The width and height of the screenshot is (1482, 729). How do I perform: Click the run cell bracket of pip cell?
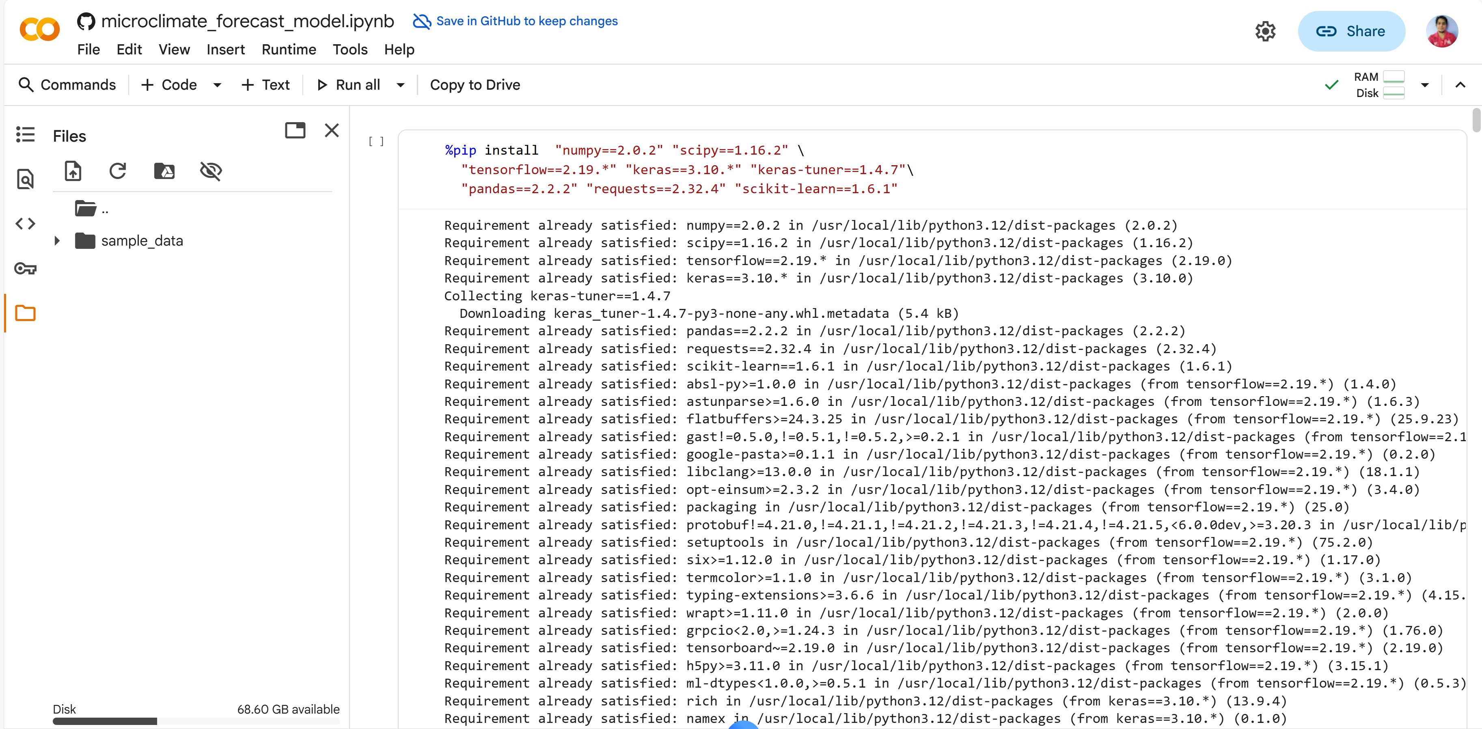click(x=376, y=142)
